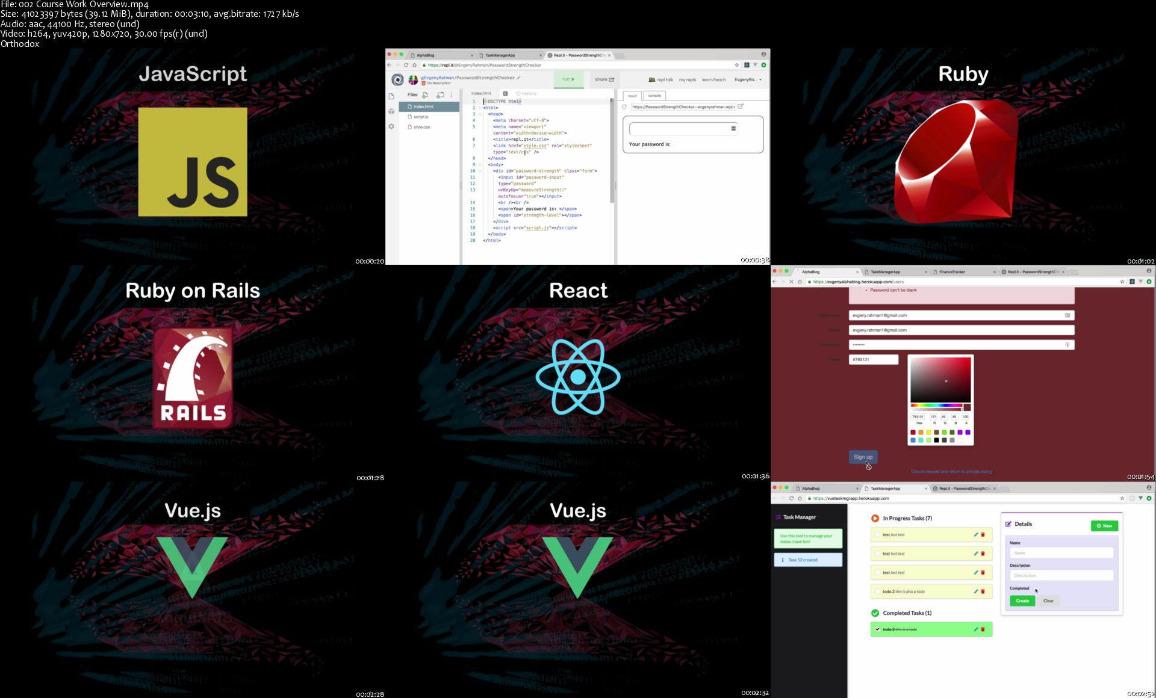Image resolution: width=1156 pixels, height=698 pixels.
Task: Click the Name field in Details form
Action: coord(1061,553)
